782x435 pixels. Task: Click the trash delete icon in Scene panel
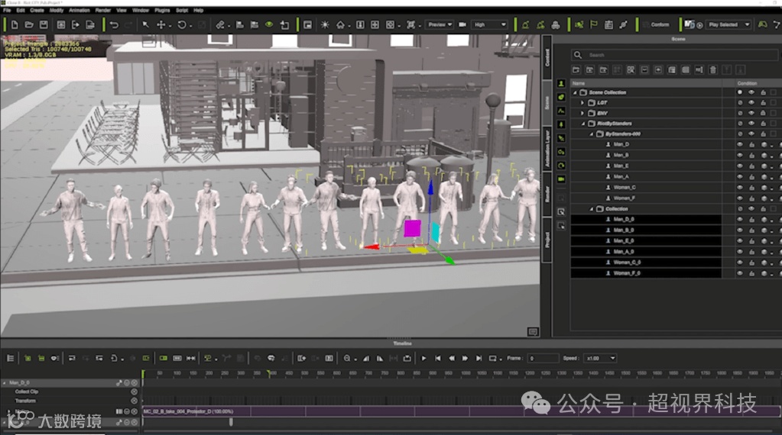[x=713, y=70]
